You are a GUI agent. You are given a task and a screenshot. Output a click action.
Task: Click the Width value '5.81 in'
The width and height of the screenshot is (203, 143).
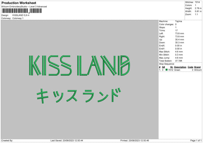198,11
